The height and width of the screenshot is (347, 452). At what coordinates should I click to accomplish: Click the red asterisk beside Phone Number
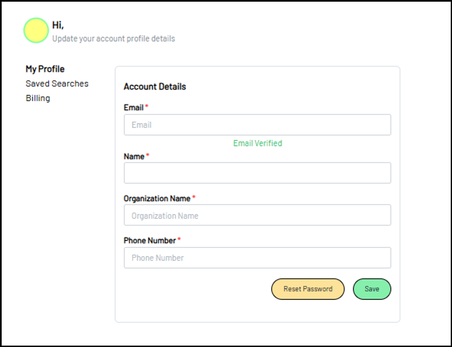(x=179, y=239)
